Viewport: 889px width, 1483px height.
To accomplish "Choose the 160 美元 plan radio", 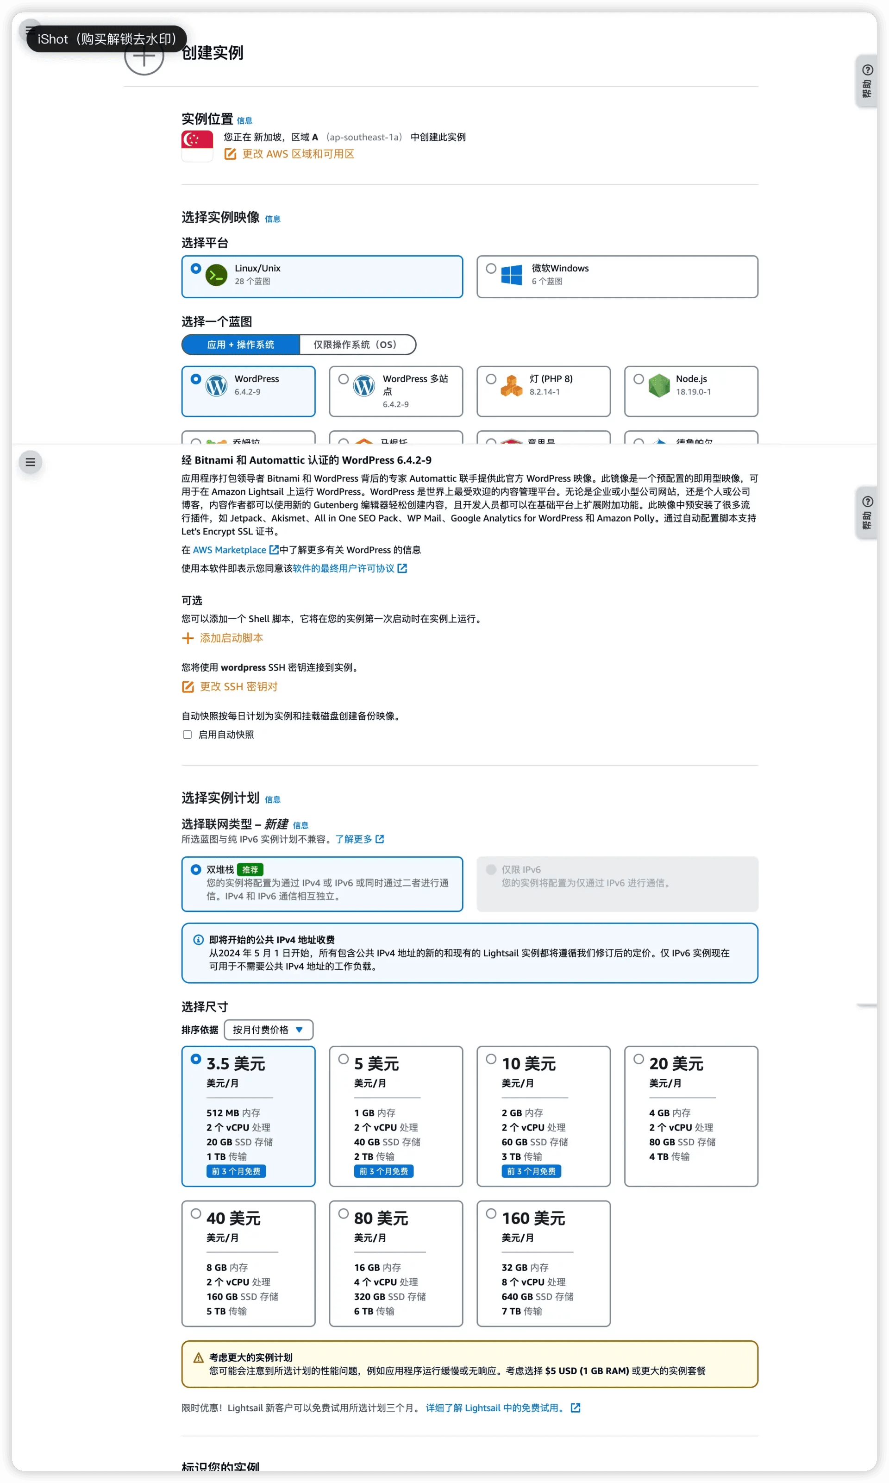I will click(x=491, y=1213).
